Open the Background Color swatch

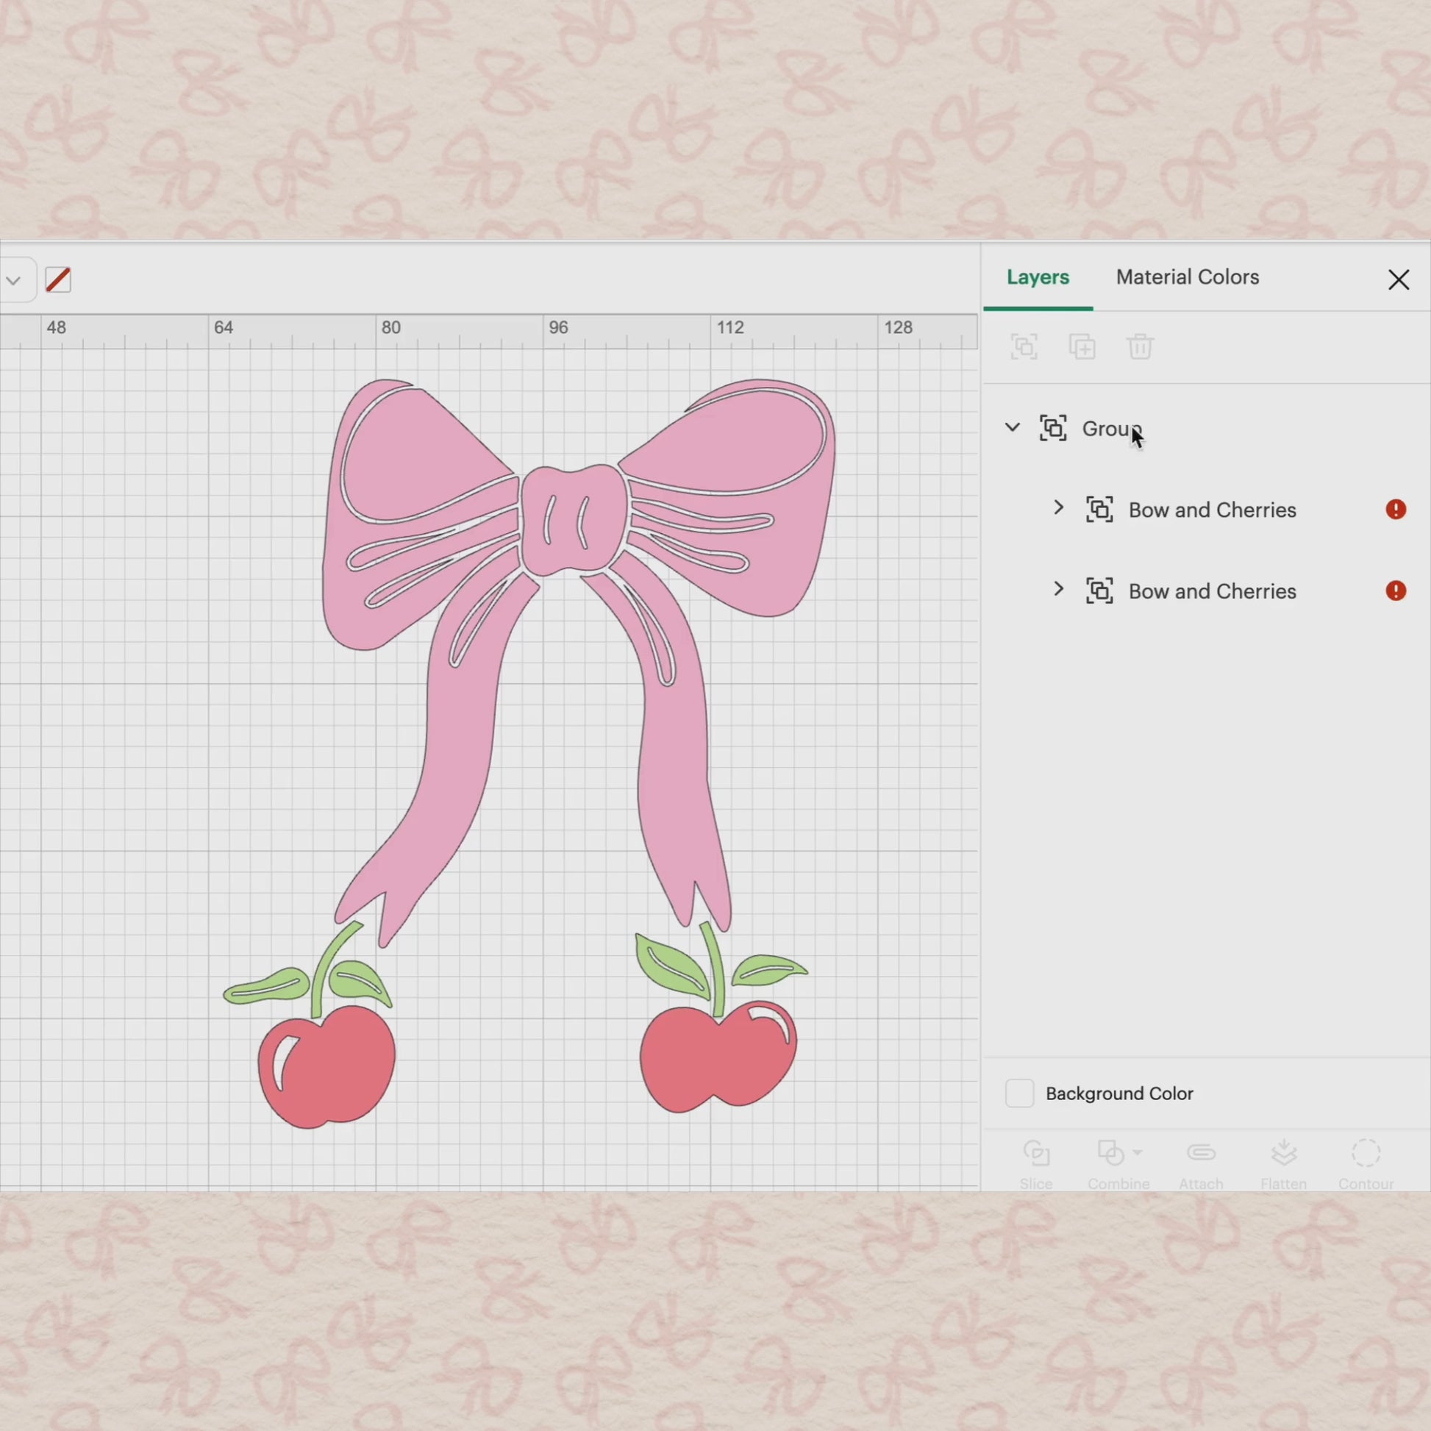[x=1019, y=1093]
